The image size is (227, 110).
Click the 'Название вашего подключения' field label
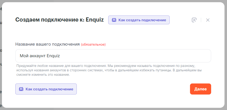[x=48, y=44]
